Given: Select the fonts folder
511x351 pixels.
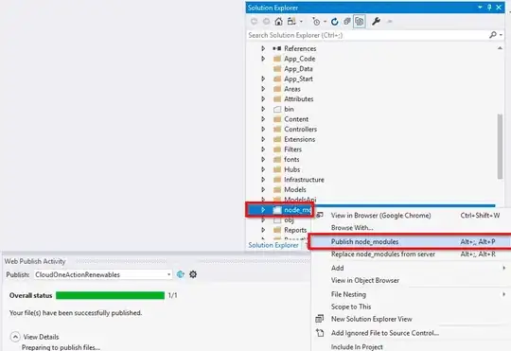Looking at the screenshot, I should pyautogui.click(x=291, y=159).
